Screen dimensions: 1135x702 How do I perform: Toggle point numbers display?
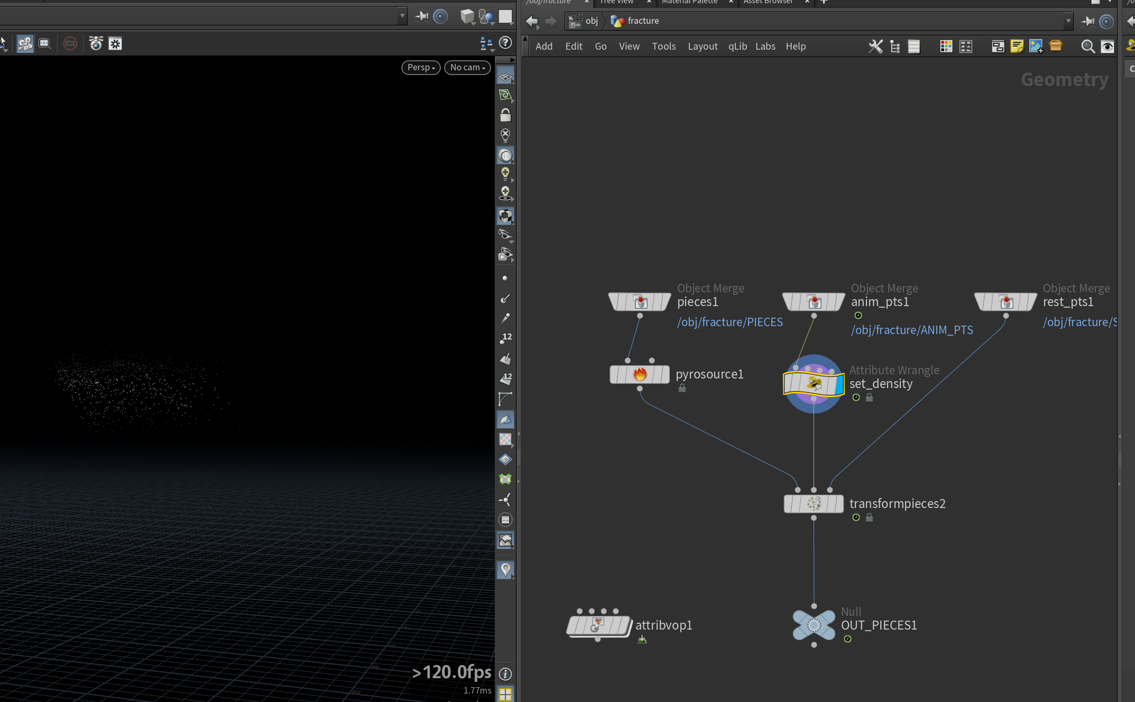(505, 338)
